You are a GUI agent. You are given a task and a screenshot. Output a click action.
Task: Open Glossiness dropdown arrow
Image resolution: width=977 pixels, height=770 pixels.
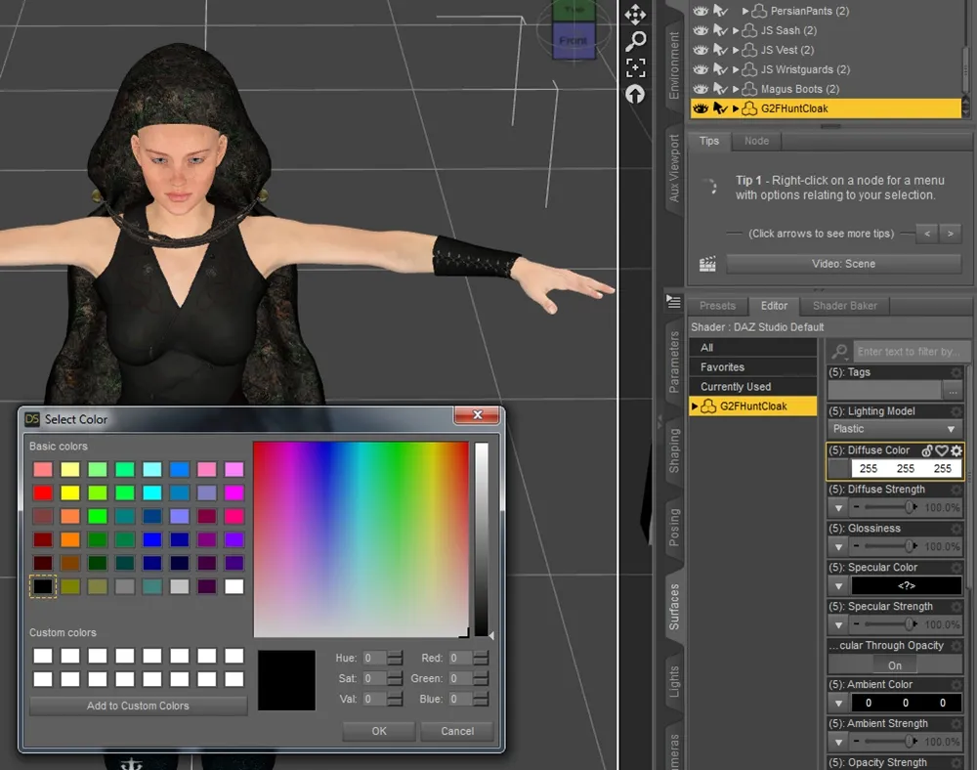838,547
